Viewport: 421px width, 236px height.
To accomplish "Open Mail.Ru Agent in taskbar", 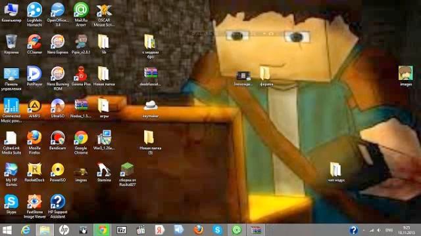I will [x=237, y=230].
